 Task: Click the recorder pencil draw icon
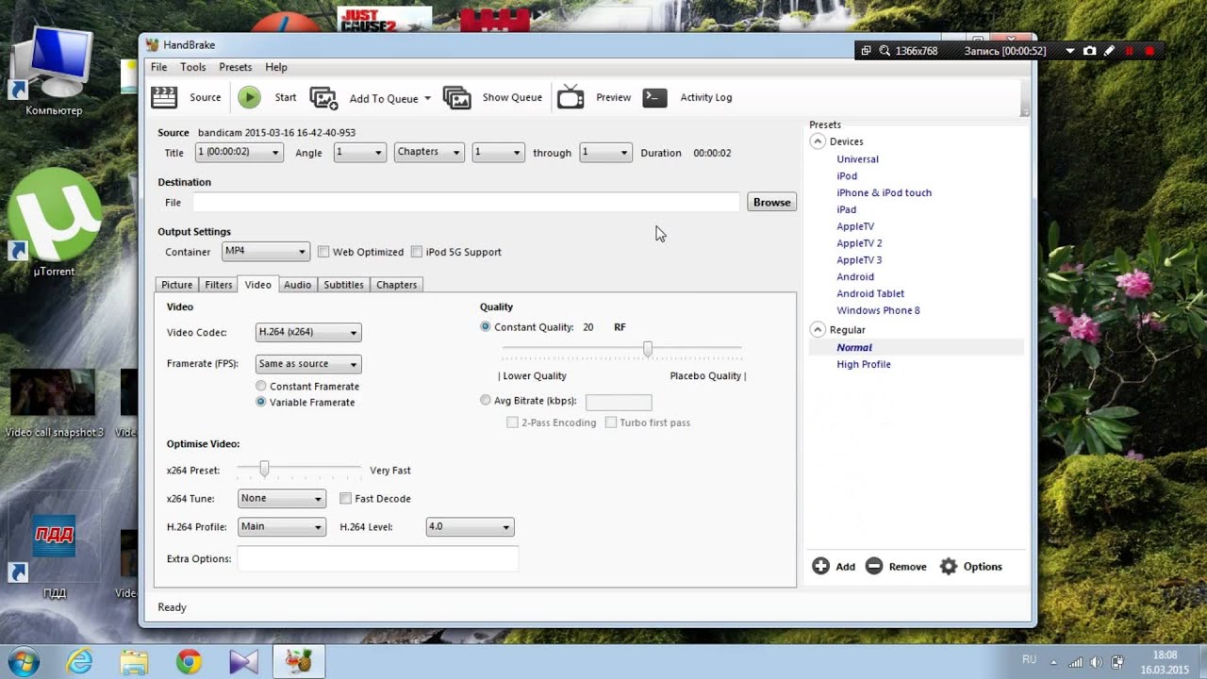click(1110, 51)
